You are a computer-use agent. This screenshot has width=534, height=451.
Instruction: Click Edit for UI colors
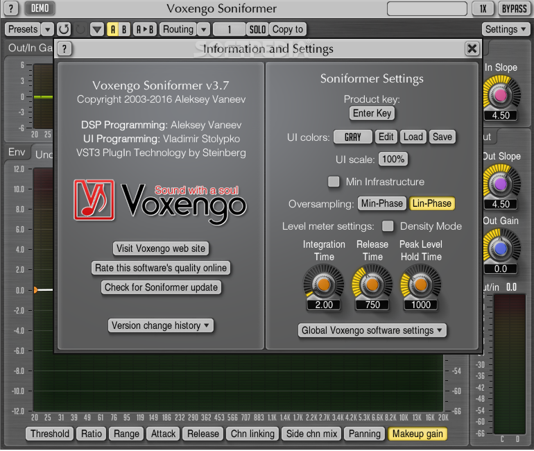point(386,137)
